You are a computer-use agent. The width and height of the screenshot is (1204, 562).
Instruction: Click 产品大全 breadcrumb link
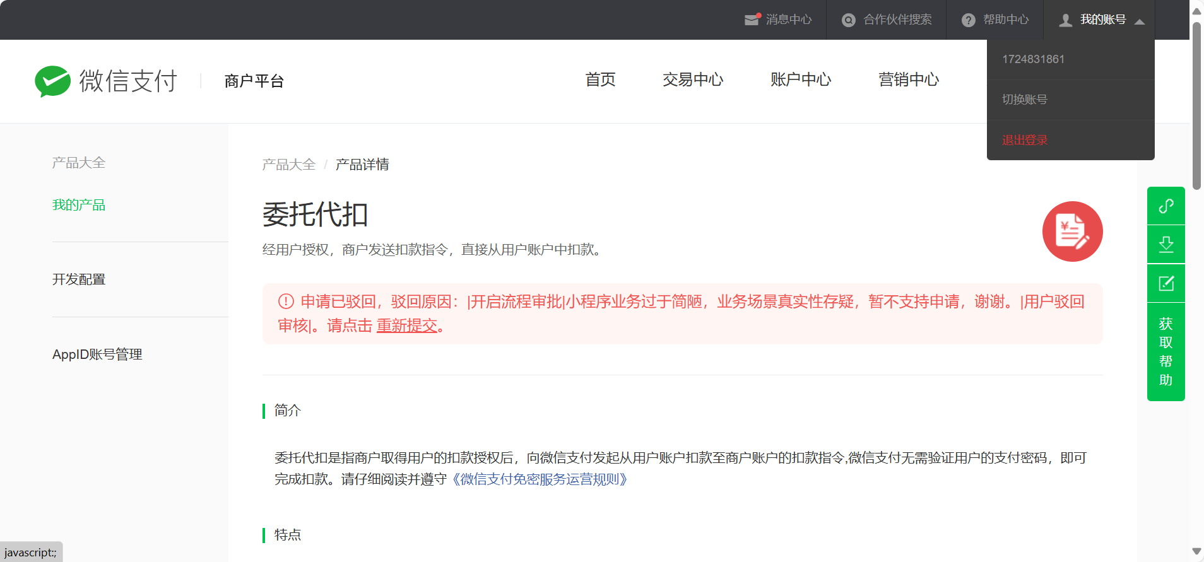click(x=289, y=165)
